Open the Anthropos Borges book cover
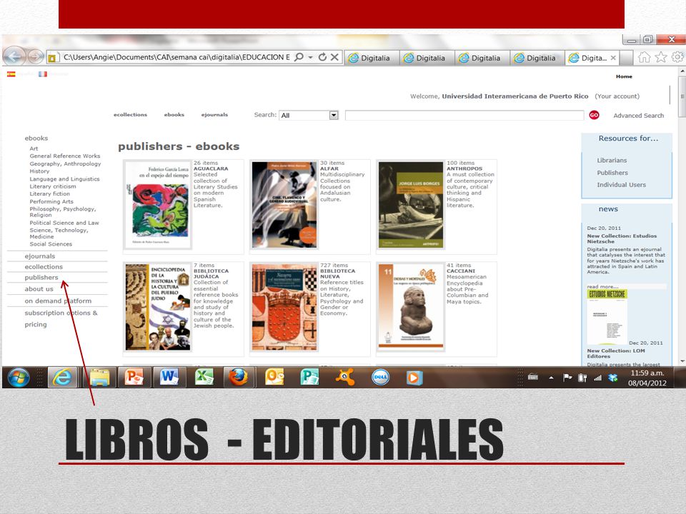Screen dimensions: 686x514 click(x=411, y=205)
